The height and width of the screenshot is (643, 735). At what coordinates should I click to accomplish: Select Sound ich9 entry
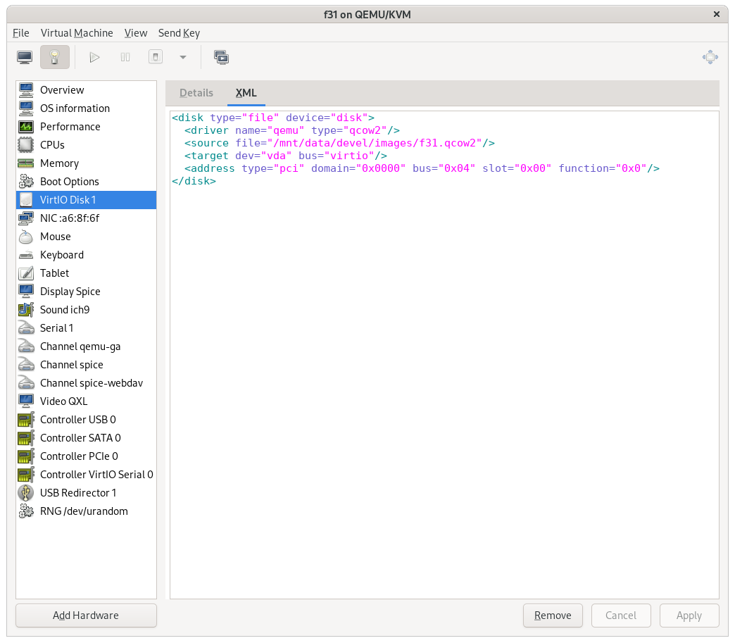click(87, 310)
